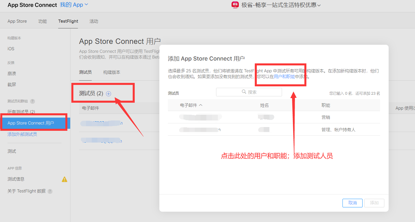Click the 职能 column header
The height and width of the screenshot is (222, 415).
coord(326,105)
